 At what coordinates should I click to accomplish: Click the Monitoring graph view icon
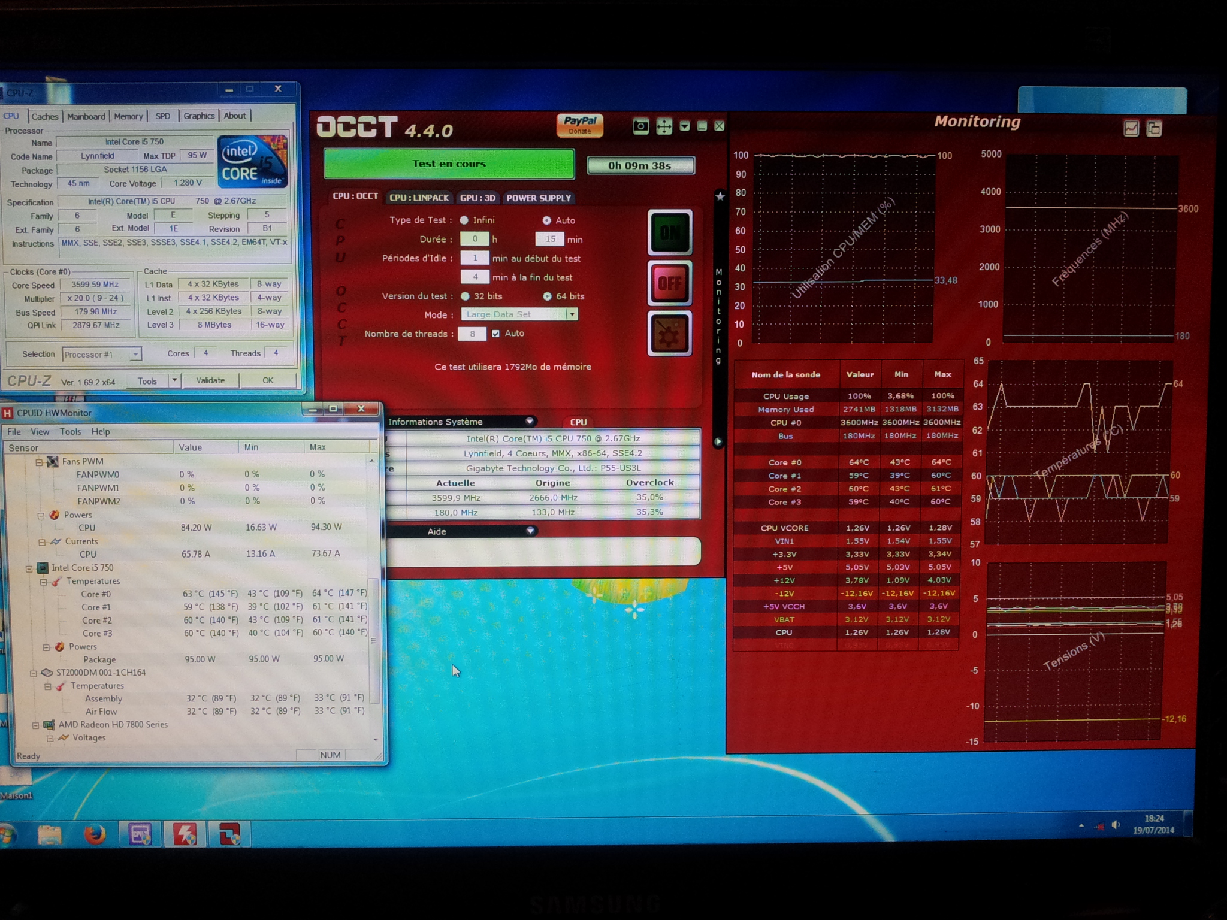[1131, 128]
